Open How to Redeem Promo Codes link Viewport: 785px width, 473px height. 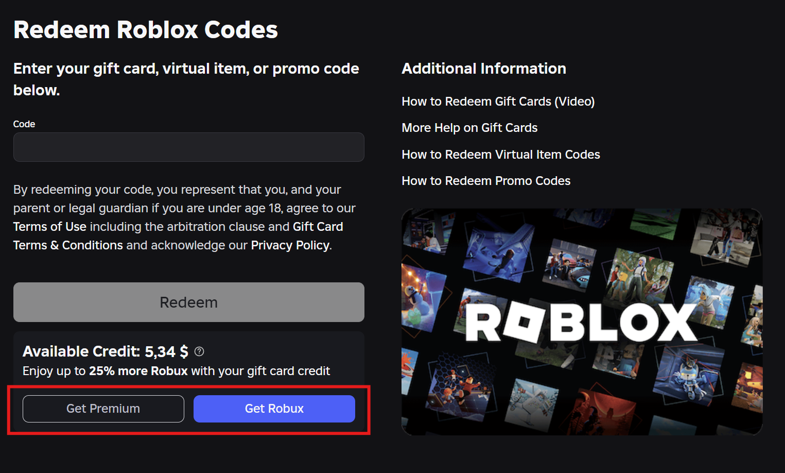(485, 181)
